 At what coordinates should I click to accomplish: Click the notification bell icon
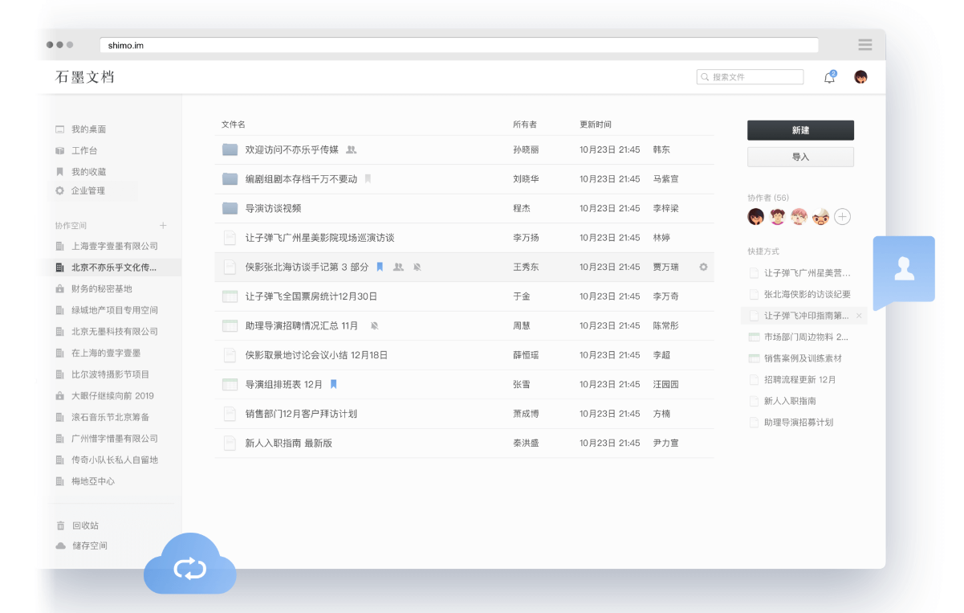(829, 78)
